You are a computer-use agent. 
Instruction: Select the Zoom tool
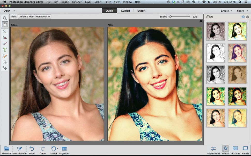point(5,18)
